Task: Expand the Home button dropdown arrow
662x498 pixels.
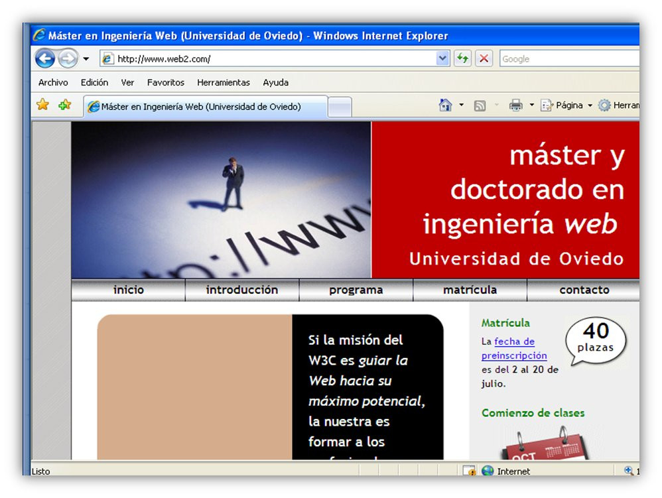Action: (x=462, y=105)
